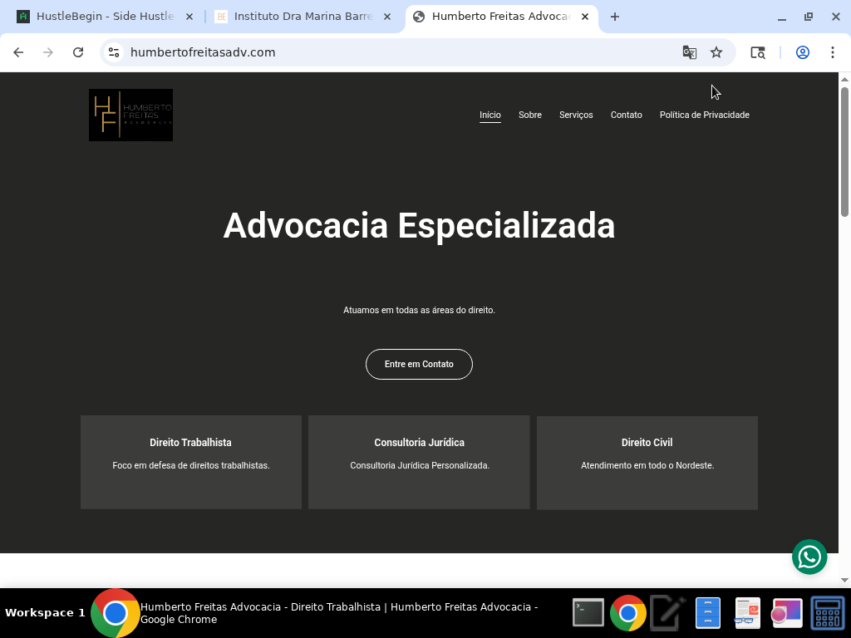Click the Humberto Freitas HF logo
The height and width of the screenshot is (638, 851).
[130, 115]
